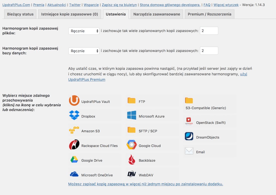Pick the Amazon S3 storage icon

(74, 130)
